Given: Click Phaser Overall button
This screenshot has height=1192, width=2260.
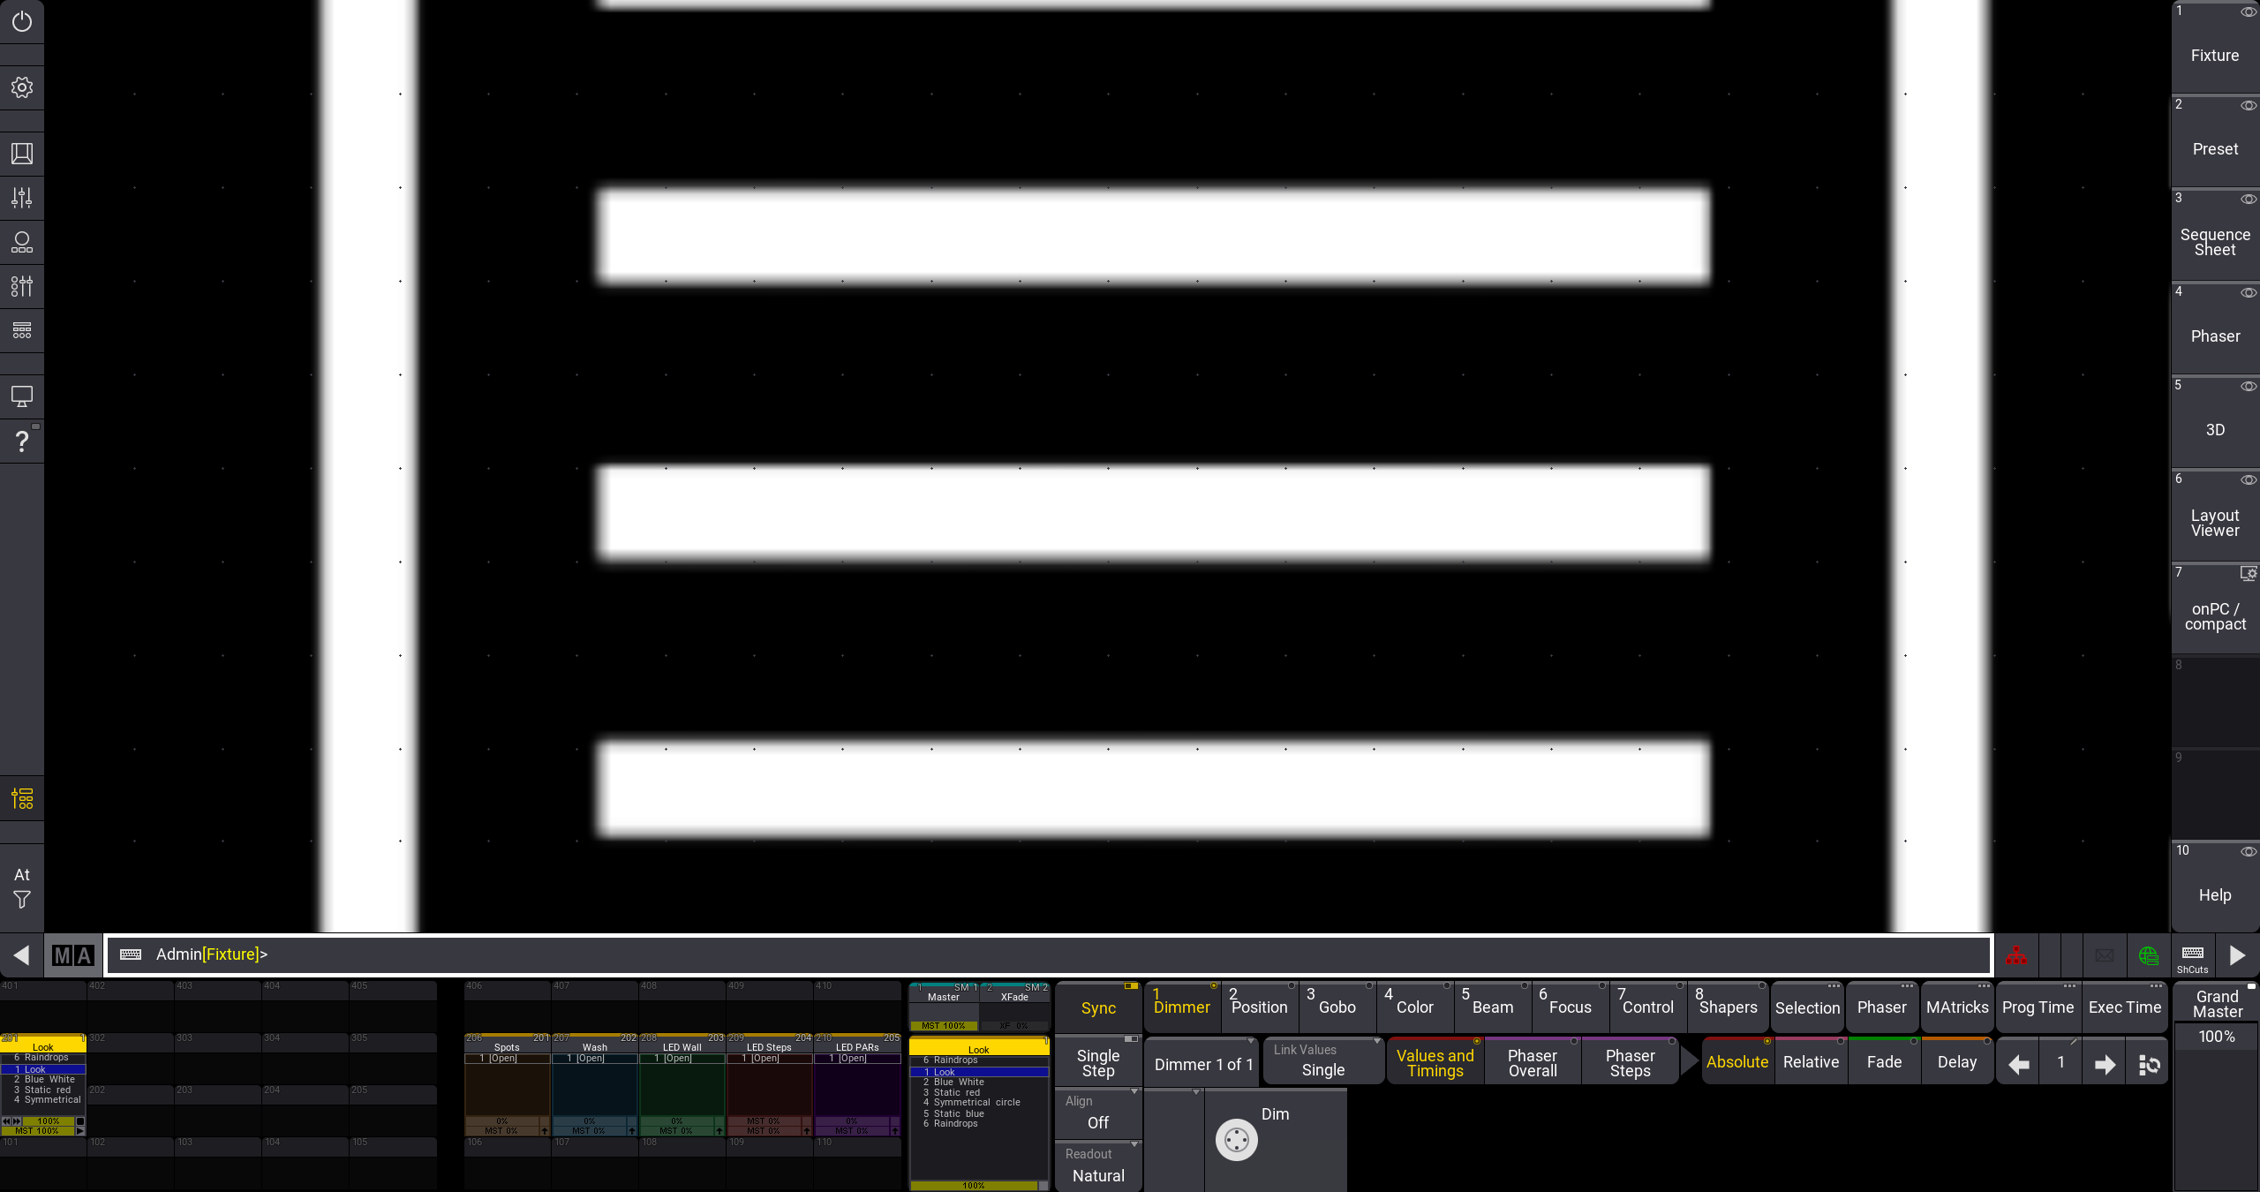Looking at the screenshot, I should click(x=1532, y=1063).
